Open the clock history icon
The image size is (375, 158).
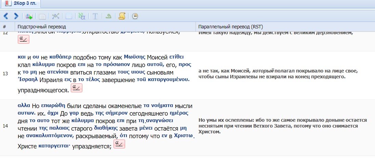135,16
